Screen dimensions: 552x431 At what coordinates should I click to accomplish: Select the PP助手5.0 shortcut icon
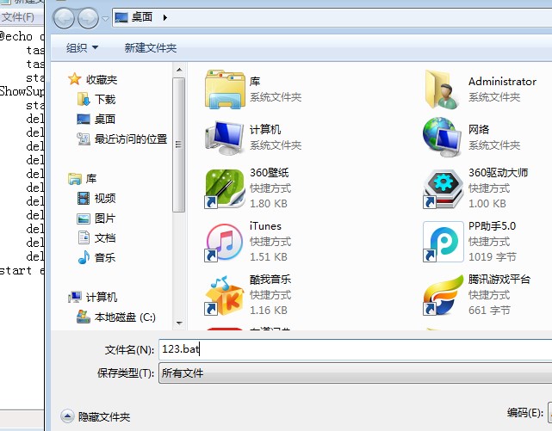(443, 242)
